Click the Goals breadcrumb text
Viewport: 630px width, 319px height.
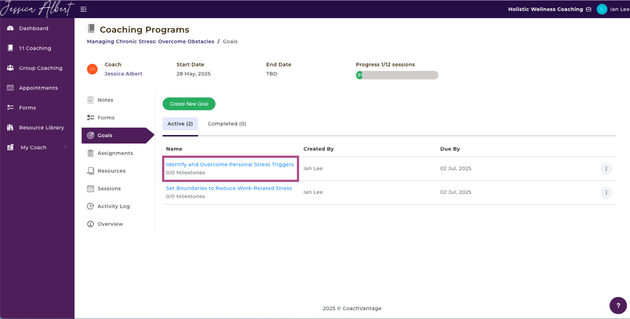[230, 41]
